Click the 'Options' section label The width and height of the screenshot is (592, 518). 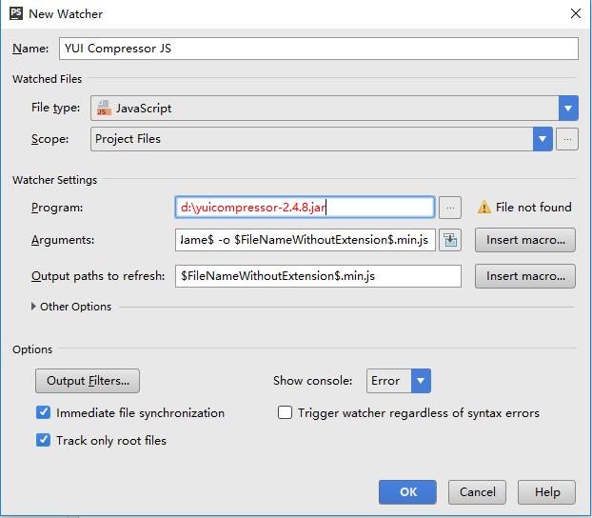click(x=32, y=349)
